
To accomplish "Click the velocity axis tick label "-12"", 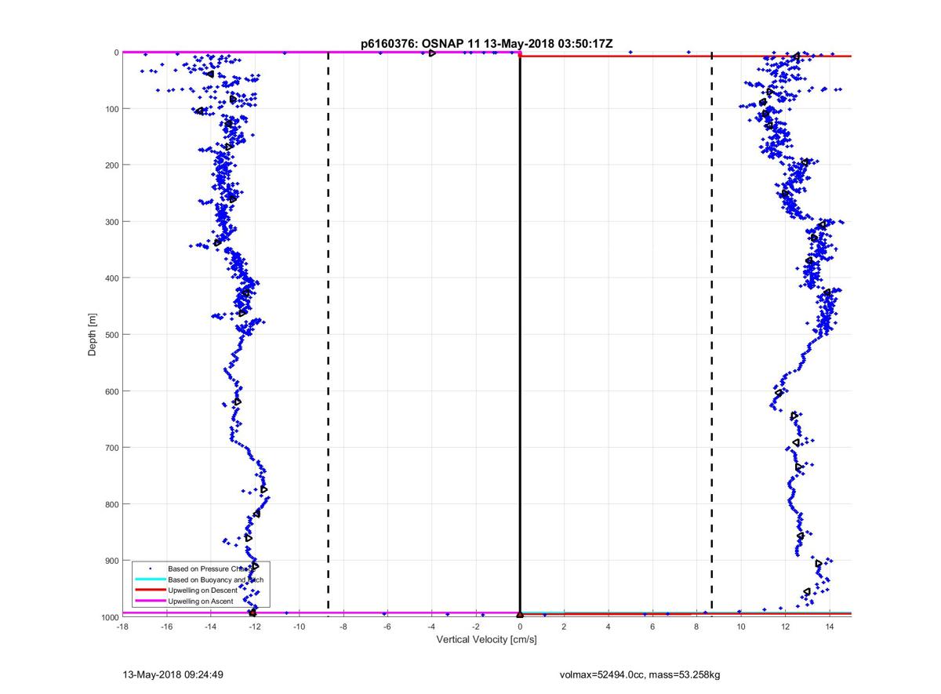I will tap(255, 627).
